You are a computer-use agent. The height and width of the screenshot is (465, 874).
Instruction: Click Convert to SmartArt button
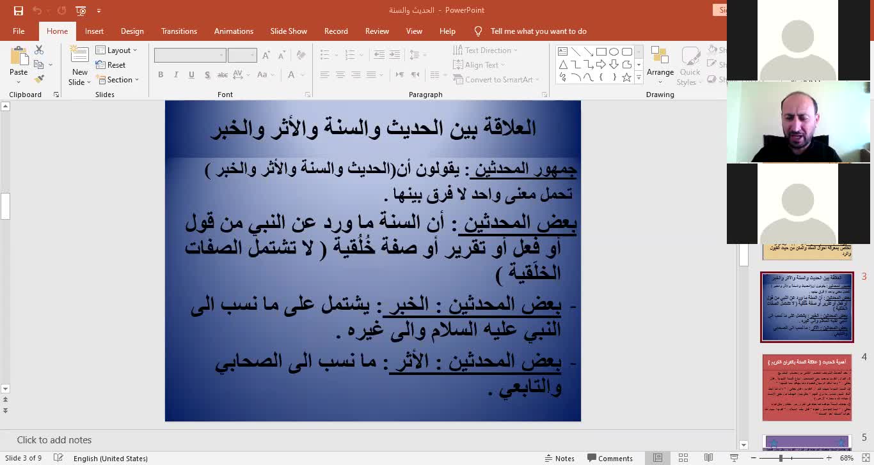coord(496,79)
